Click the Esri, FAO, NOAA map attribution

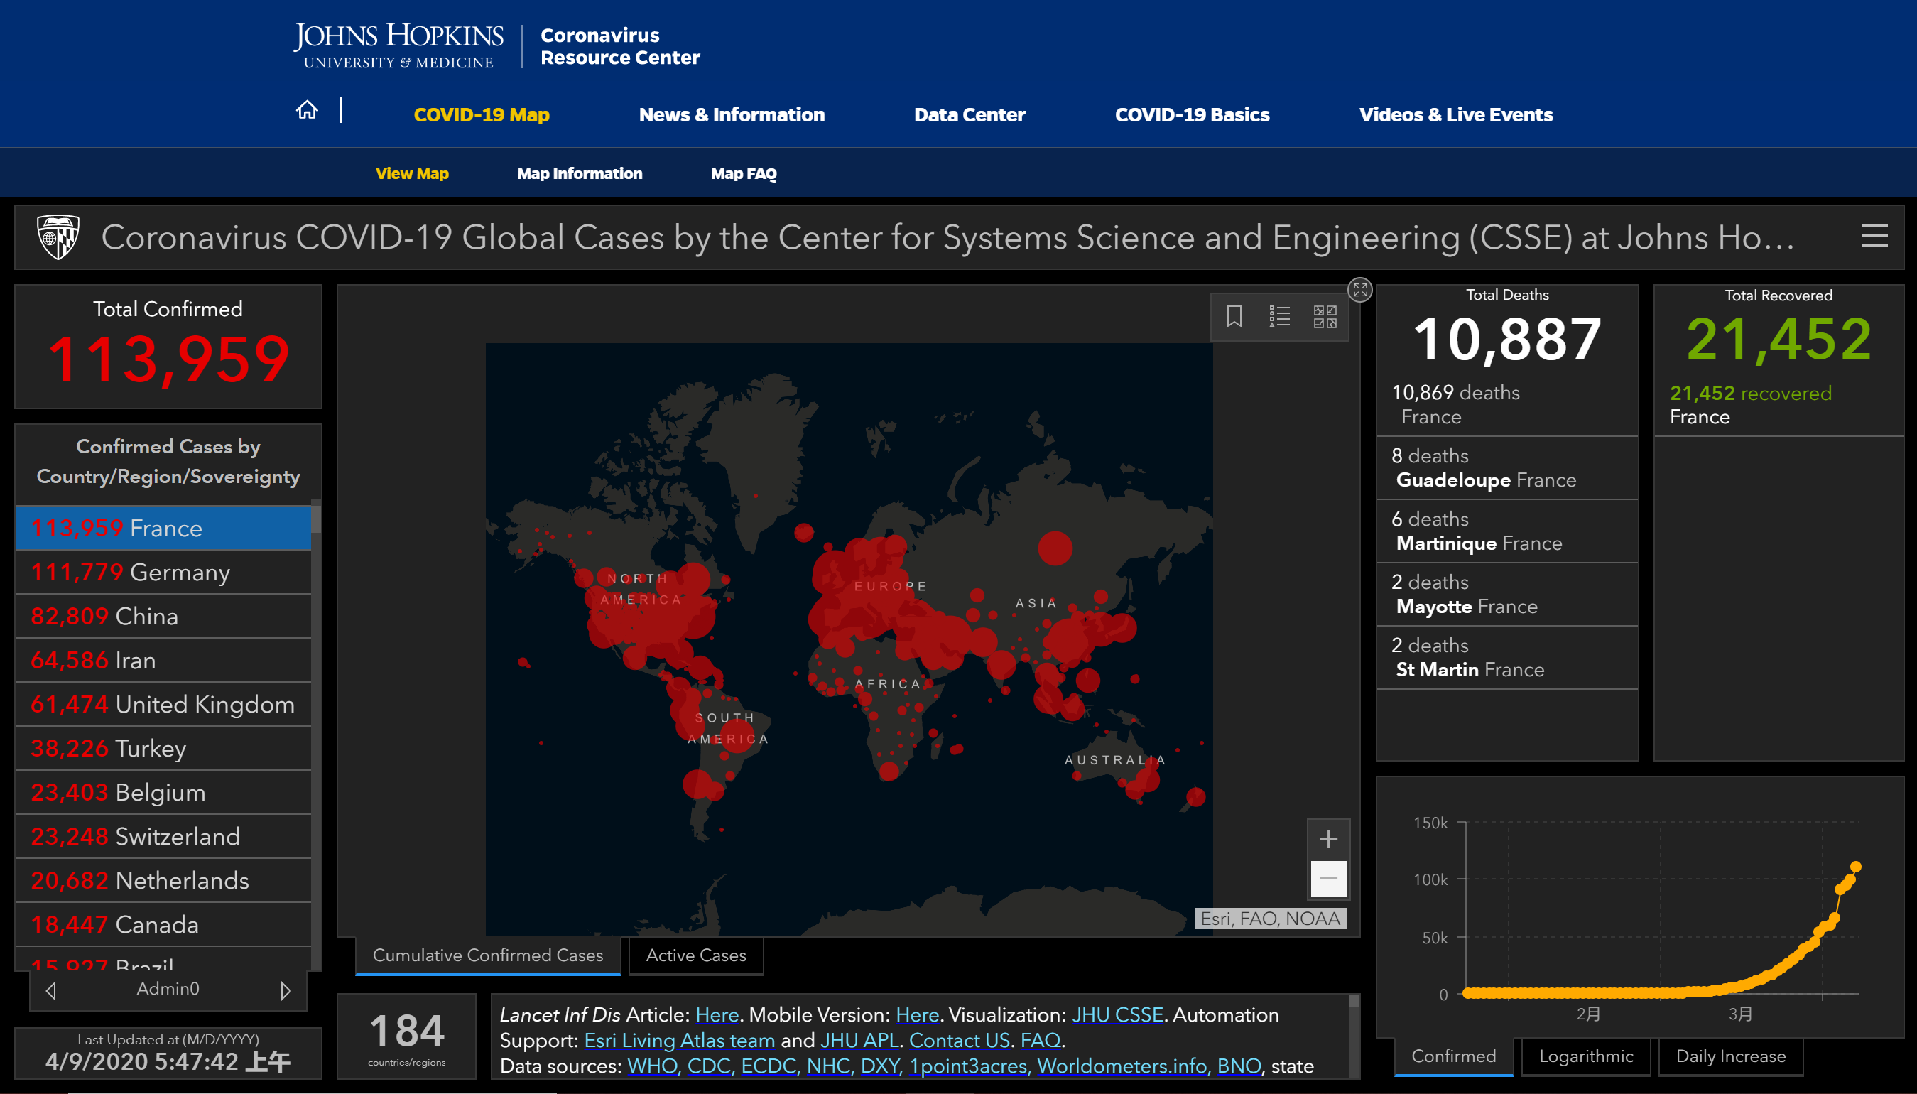[x=1269, y=918]
